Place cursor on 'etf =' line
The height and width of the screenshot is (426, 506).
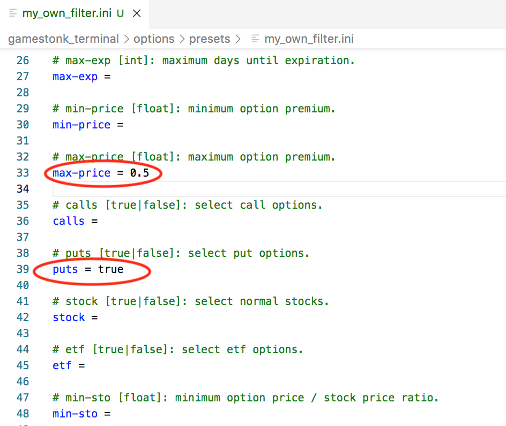pyautogui.click(x=69, y=366)
